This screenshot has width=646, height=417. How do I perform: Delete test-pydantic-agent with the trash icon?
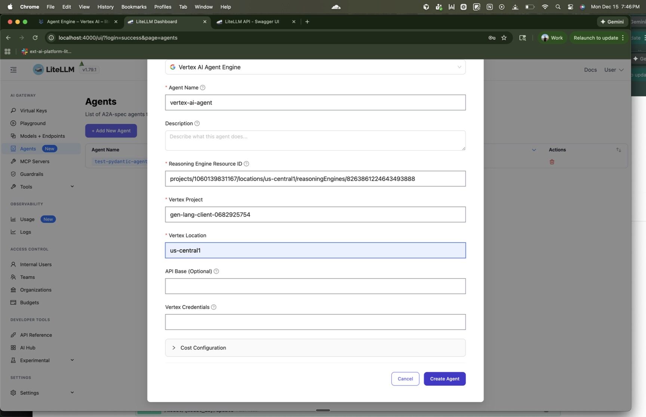(x=552, y=162)
